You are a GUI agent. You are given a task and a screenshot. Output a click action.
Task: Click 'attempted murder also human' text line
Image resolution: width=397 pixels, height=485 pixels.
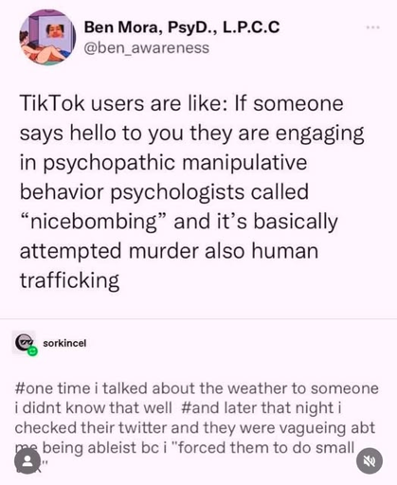[169, 251]
